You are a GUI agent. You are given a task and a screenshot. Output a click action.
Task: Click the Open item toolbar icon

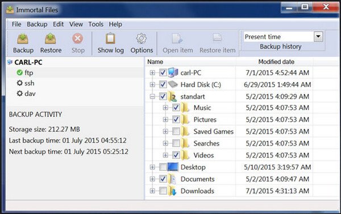177,38
